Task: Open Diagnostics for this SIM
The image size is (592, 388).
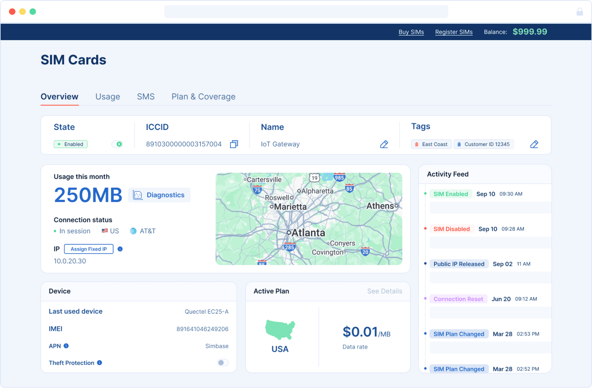Action: (x=159, y=195)
